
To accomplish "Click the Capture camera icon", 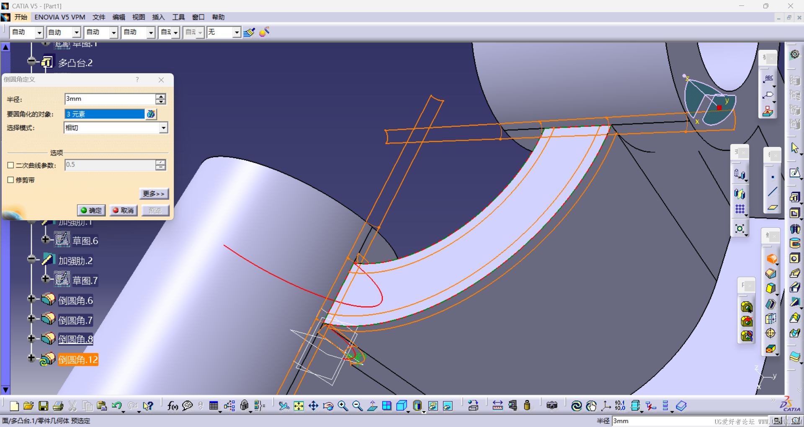I will tap(552, 406).
